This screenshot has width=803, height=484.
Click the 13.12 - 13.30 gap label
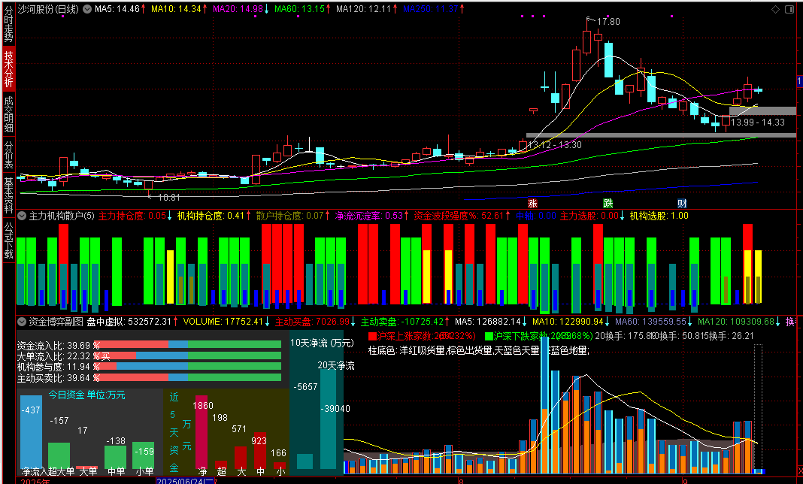[x=555, y=145]
